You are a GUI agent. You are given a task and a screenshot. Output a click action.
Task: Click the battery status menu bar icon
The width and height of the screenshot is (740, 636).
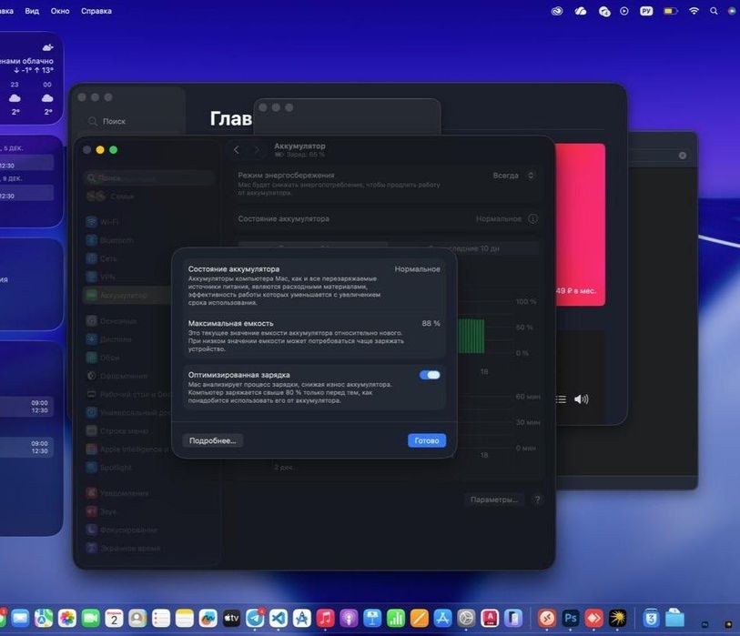671,11
